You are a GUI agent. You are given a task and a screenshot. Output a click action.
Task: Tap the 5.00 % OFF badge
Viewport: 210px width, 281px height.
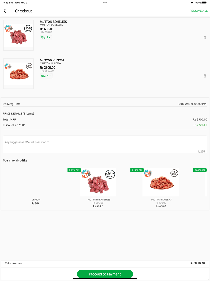(200, 170)
